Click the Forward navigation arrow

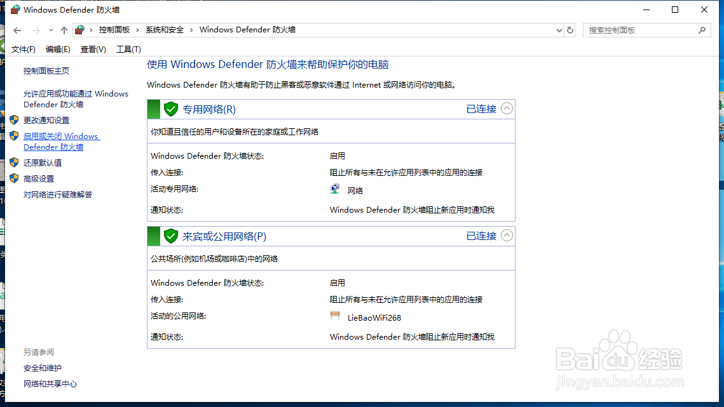(x=36, y=30)
